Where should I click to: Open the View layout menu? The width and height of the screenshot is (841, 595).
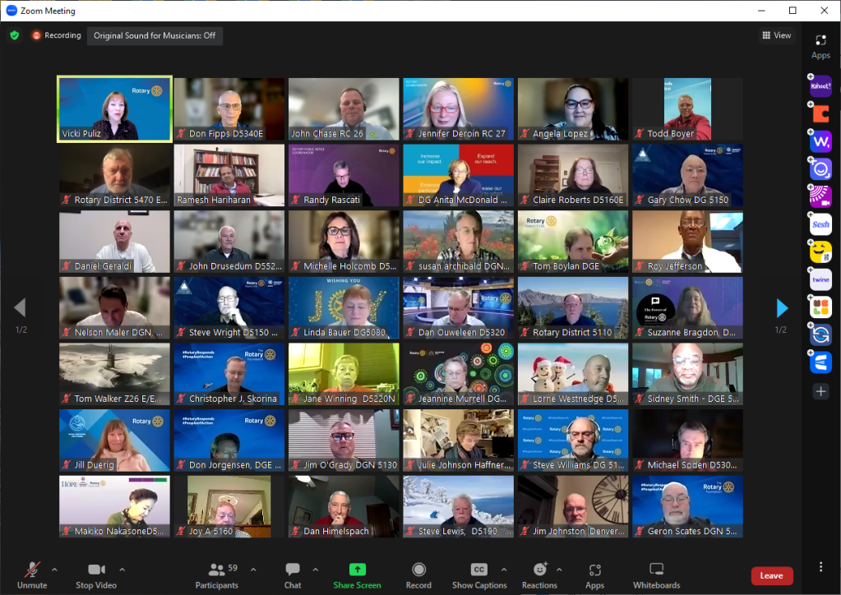[x=776, y=35]
